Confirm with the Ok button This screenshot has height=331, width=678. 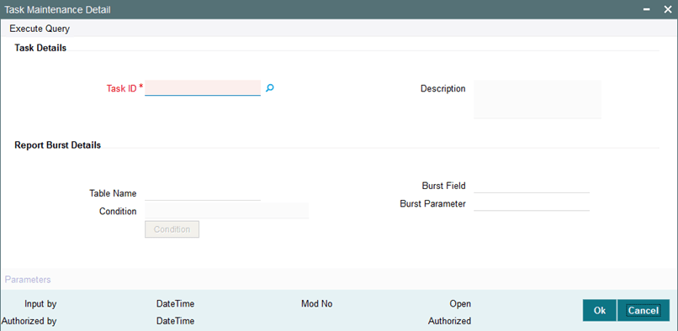pyautogui.click(x=600, y=310)
